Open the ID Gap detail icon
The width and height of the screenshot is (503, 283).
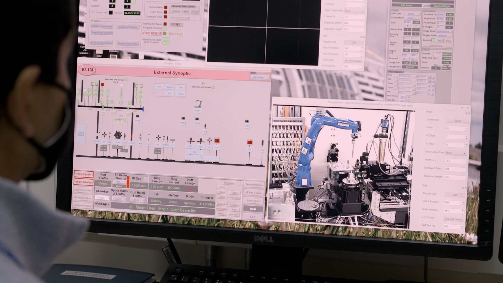(x=146, y=179)
